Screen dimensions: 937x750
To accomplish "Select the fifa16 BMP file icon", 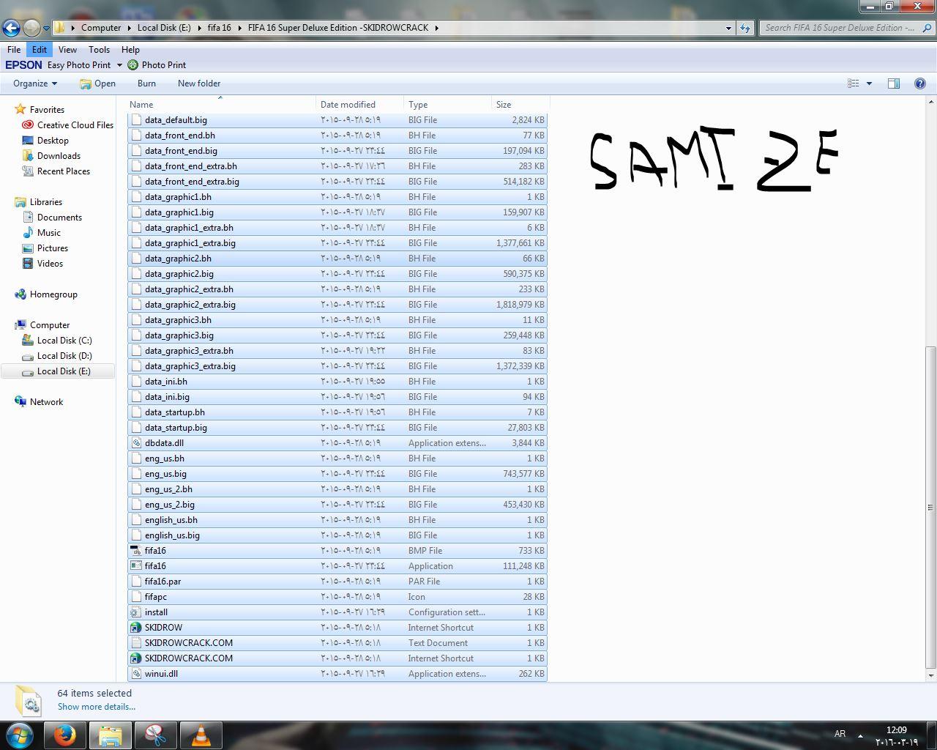I will pos(135,551).
